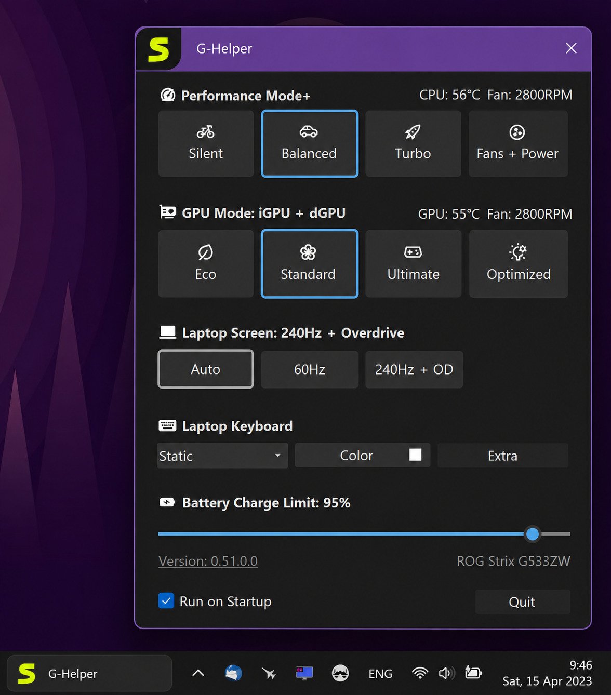Enable Ultimate GPU mode
The image size is (611, 695).
(413, 263)
